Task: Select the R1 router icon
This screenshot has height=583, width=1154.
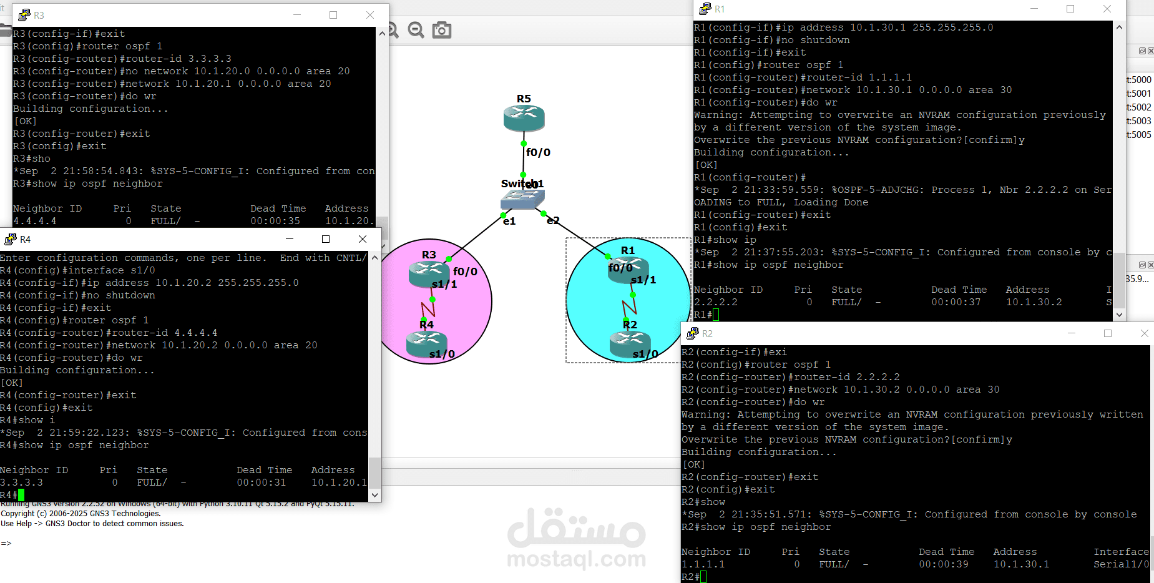Action: click(628, 270)
